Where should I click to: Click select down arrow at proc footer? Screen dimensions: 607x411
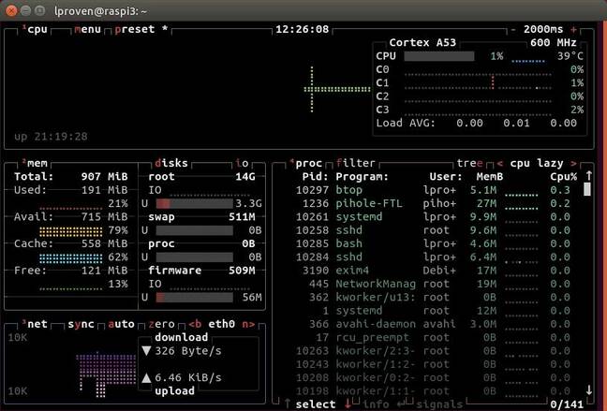[348, 404]
